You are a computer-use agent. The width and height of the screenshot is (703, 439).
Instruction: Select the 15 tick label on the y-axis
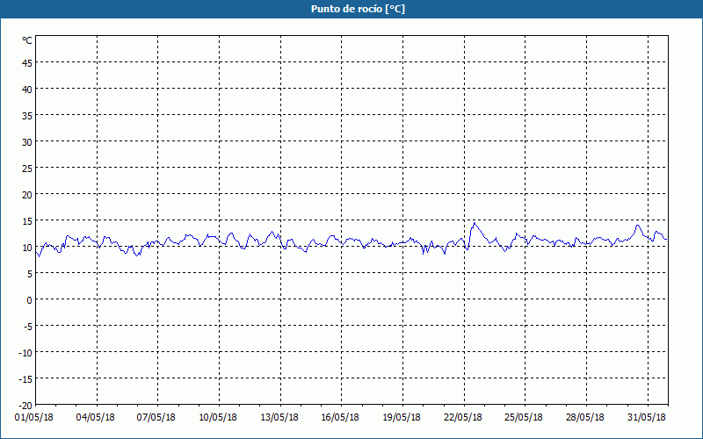[x=26, y=220]
